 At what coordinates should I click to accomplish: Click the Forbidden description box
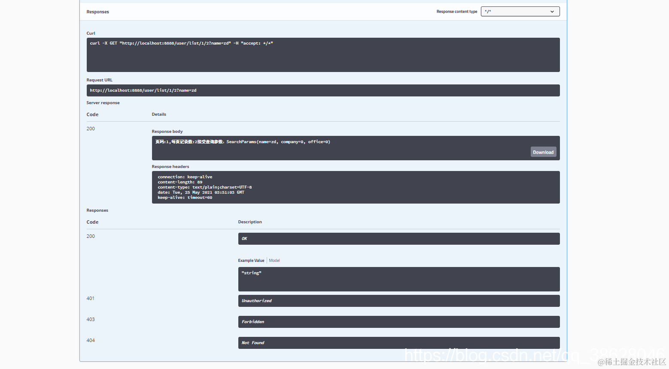(x=399, y=322)
